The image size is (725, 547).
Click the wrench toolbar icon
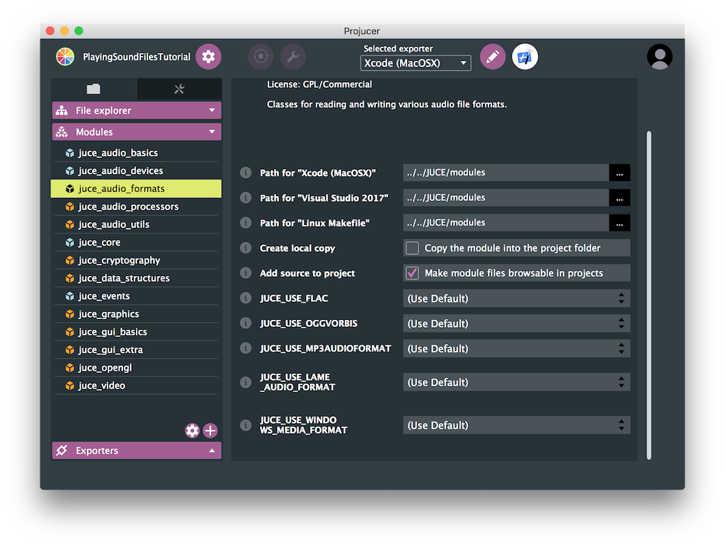tap(293, 57)
